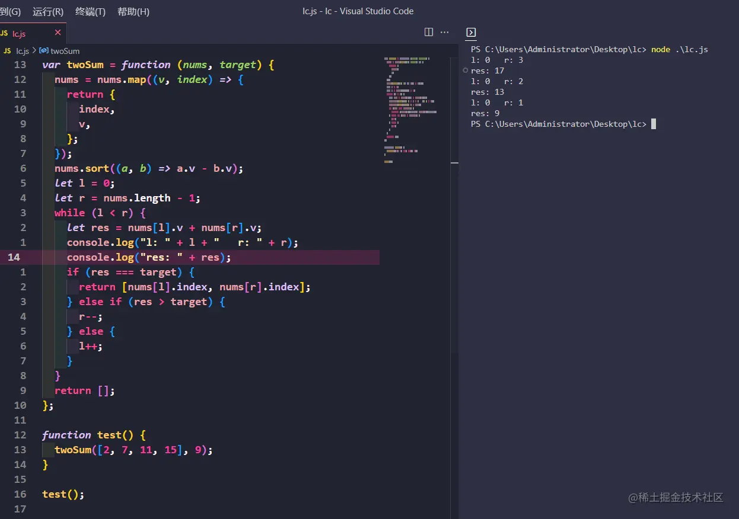Image resolution: width=739 pixels, height=519 pixels.
Task: Click the 'test();' call line
Action: coord(63,494)
